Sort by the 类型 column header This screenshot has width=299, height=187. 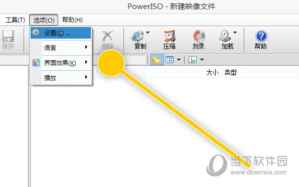[230, 72]
